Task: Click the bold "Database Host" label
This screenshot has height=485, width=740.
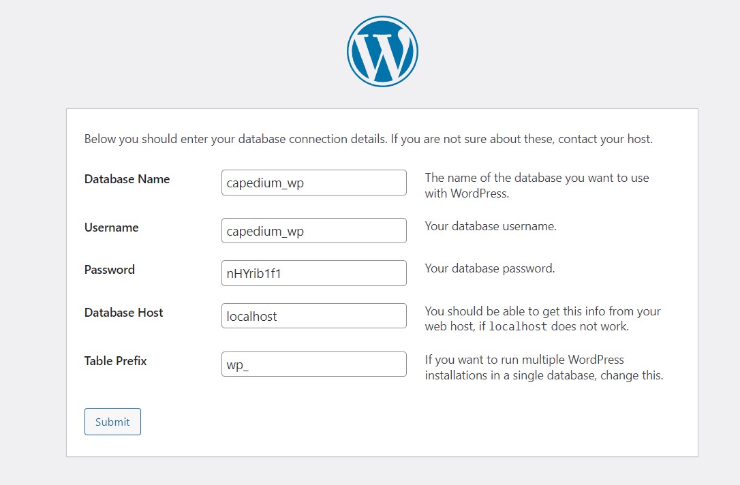Action: coord(123,313)
